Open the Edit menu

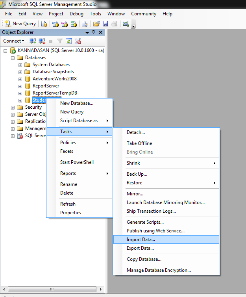pyautogui.click(x=22, y=14)
